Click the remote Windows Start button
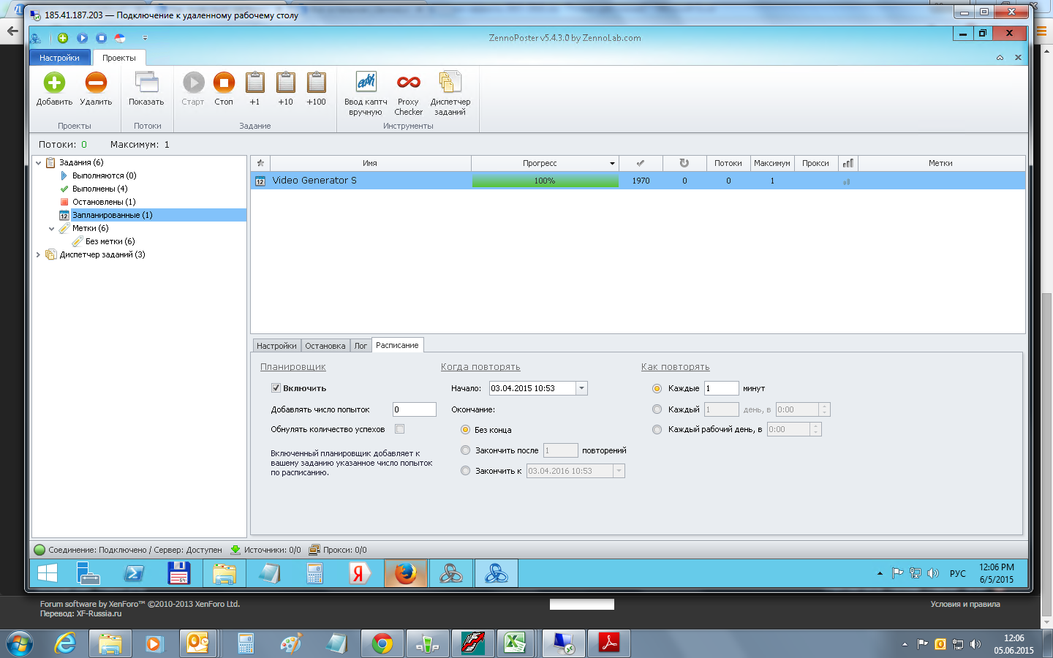 (47, 574)
